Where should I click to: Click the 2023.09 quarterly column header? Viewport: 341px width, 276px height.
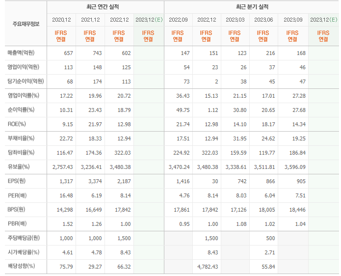(293, 20)
